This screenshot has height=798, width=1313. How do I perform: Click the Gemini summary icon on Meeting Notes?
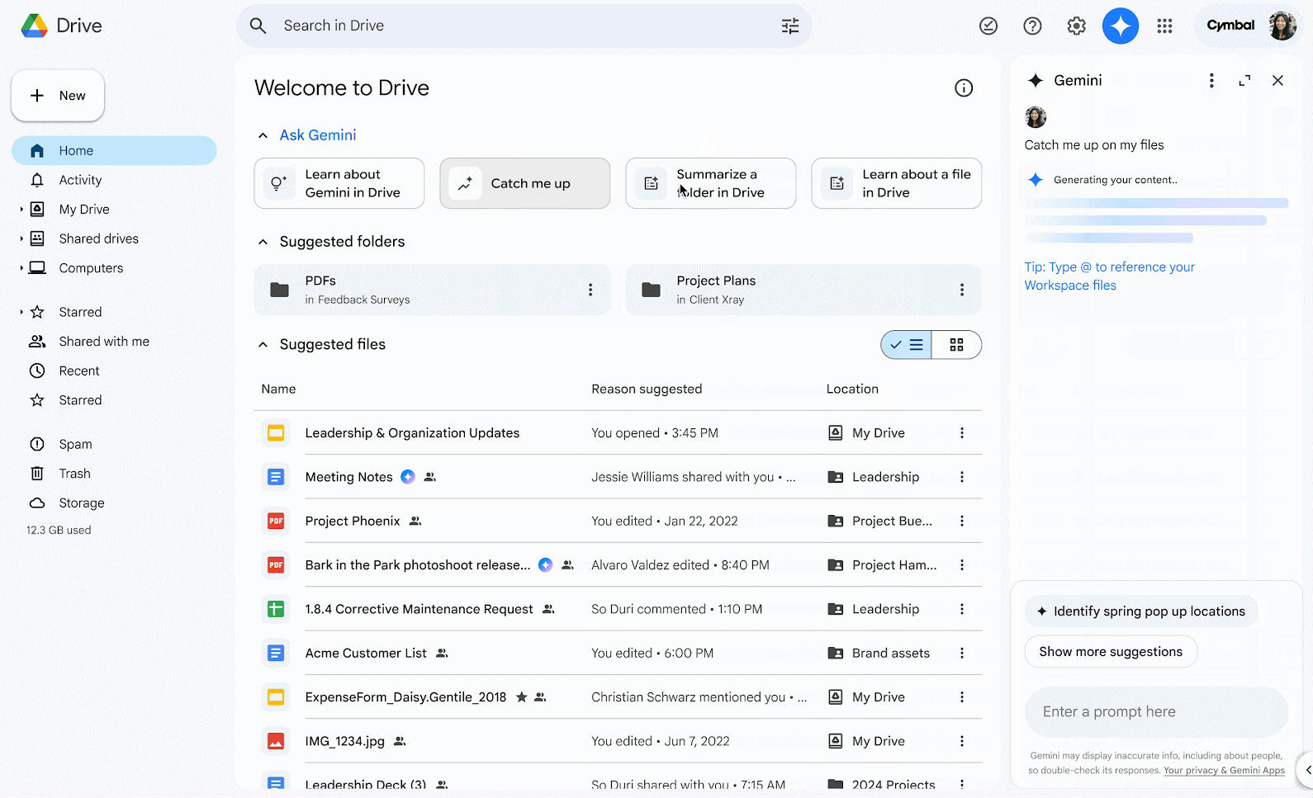point(408,477)
